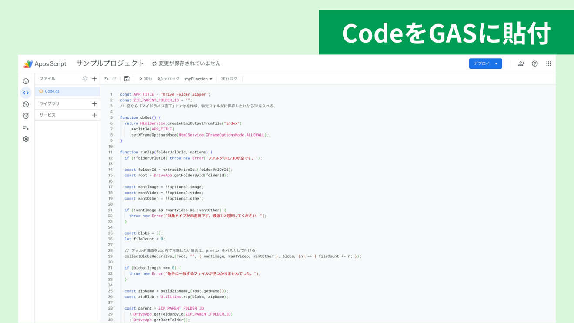
Task: Click the サンプルプロジェクト project title
Action: 110,63
